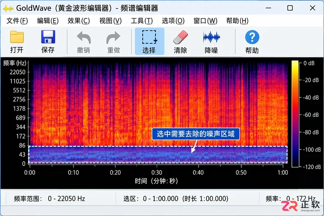
Task: Click the 0:10 mark on the time axis
Action: pos(73,172)
